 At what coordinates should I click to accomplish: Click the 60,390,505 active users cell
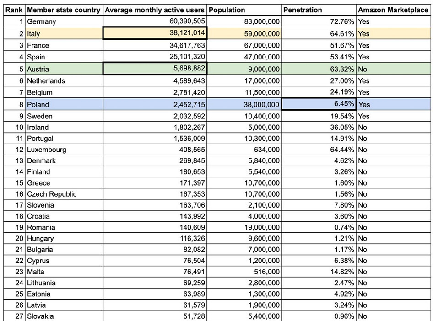(155, 21)
